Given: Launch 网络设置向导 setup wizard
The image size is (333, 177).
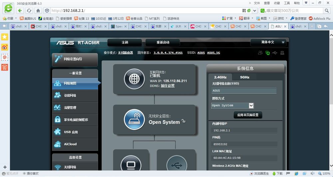Looking at the screenshot, I should pyautogui.click(x=75, y=59).
